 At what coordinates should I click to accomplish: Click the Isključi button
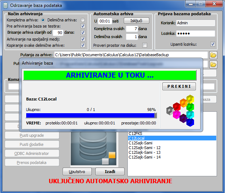(x=137, y=21)
